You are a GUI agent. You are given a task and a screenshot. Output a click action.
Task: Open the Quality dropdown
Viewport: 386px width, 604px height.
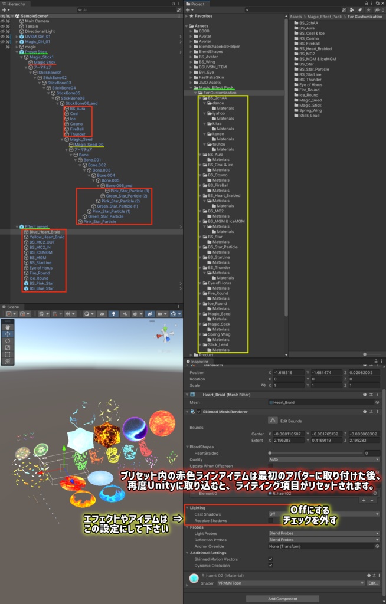(x=324, y=459)
